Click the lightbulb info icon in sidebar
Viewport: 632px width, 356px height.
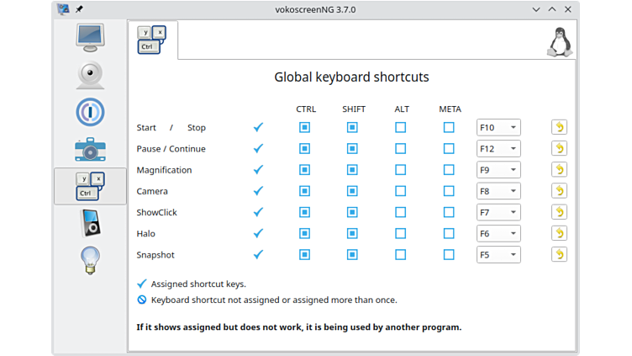[90, 260]
